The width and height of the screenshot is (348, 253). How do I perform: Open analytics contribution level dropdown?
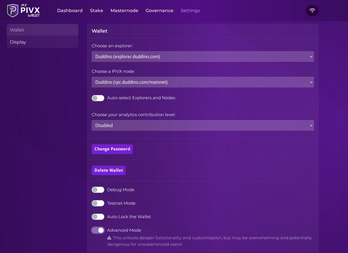[202, 125]
